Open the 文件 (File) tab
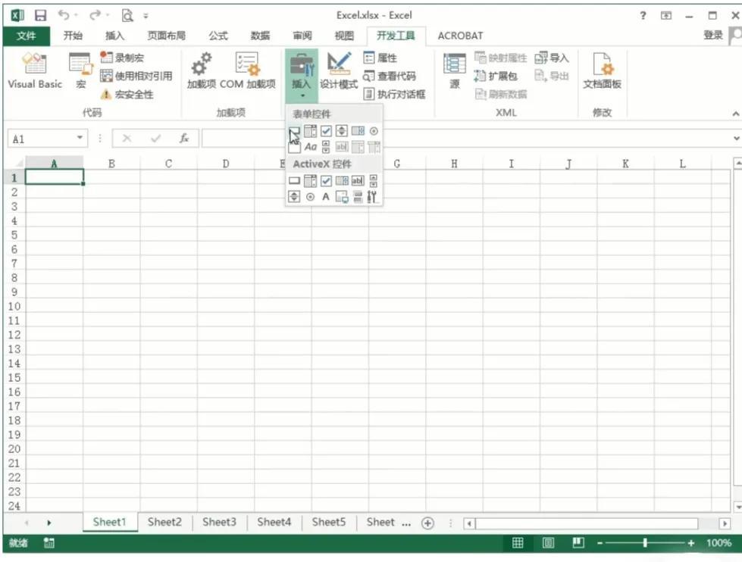This screenshot has width=742, height=562. point(26,36)
